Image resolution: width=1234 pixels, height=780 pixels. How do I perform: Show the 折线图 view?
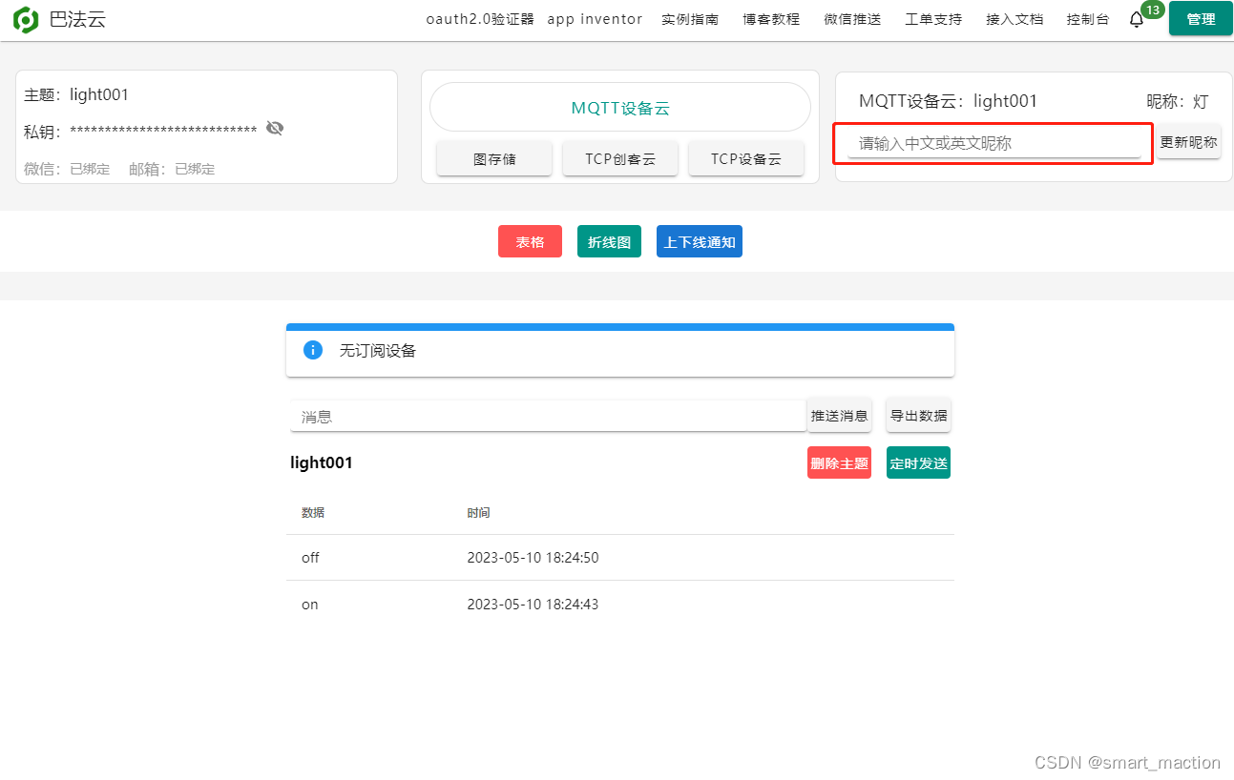(609, 241)
